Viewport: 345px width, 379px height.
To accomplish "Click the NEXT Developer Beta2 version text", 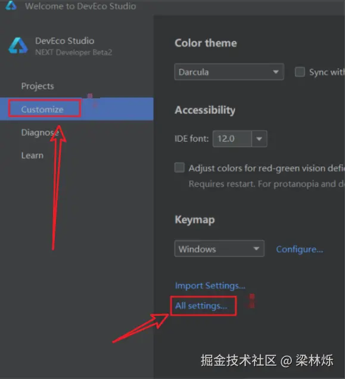I will pos(73,52).
